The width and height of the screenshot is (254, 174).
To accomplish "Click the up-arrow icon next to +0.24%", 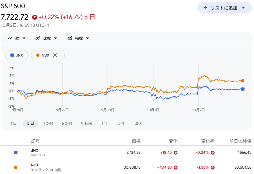I will click(213, 153).
